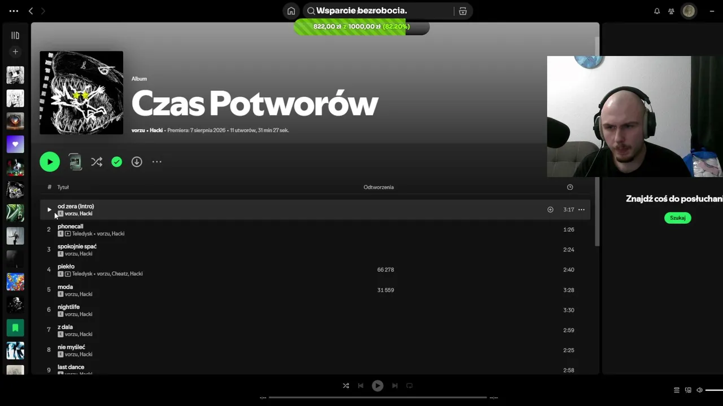Viewport: 723px width, 406px height.
Task: Open the Liked Songs purple heart tile
Action: click(15, 144)
